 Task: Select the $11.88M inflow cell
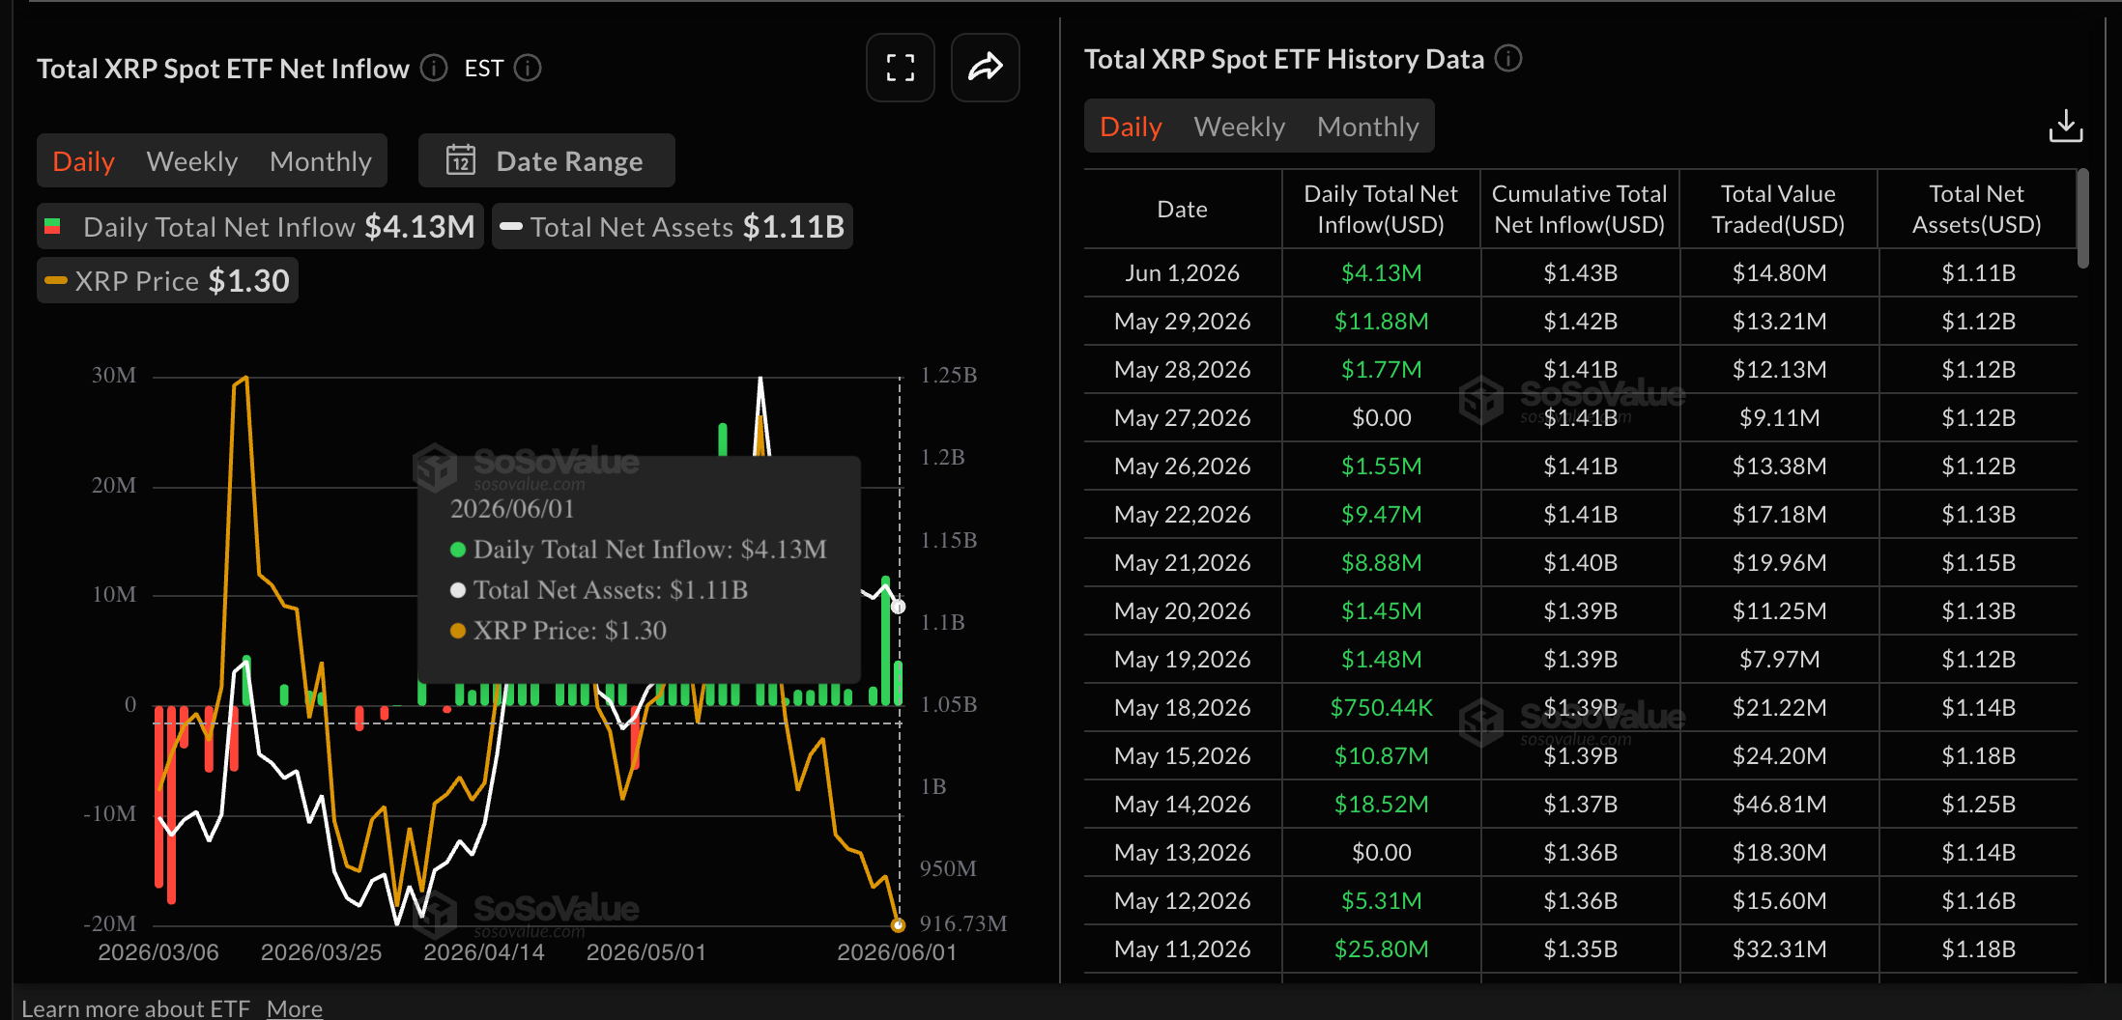1381,322
